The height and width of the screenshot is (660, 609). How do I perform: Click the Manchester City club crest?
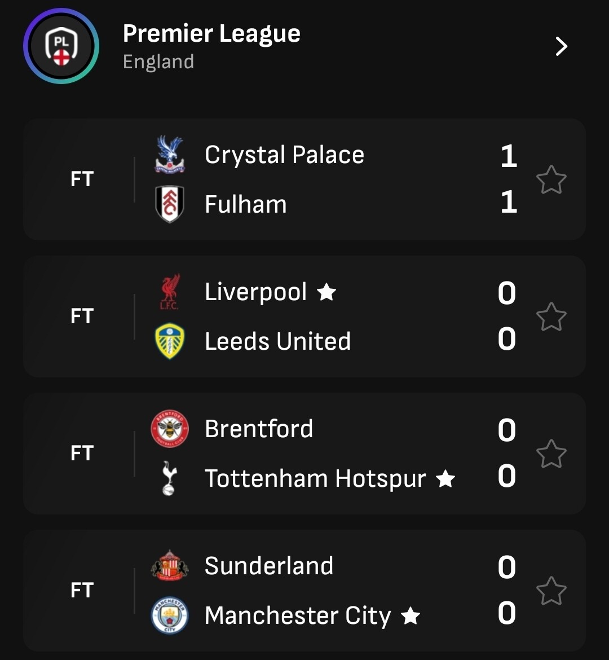click(169, 615)
